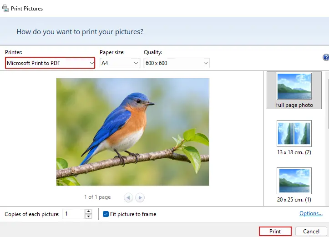Click the Print button
Image resolution: width=329 pixels, height=237 pixels.
coord(275,232)
